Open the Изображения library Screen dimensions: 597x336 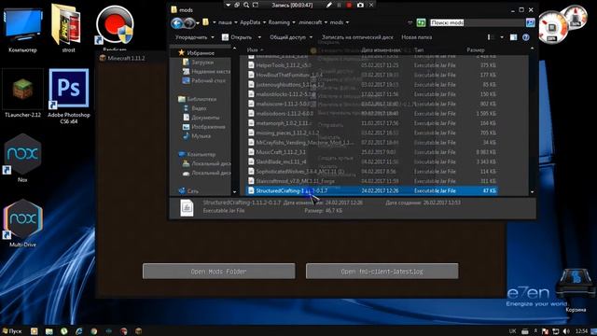pyautogui.click(x=208, y=127)
